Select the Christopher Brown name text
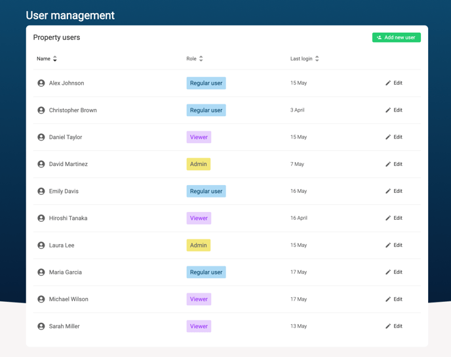 pyautogui.click(x=73, y=110)
